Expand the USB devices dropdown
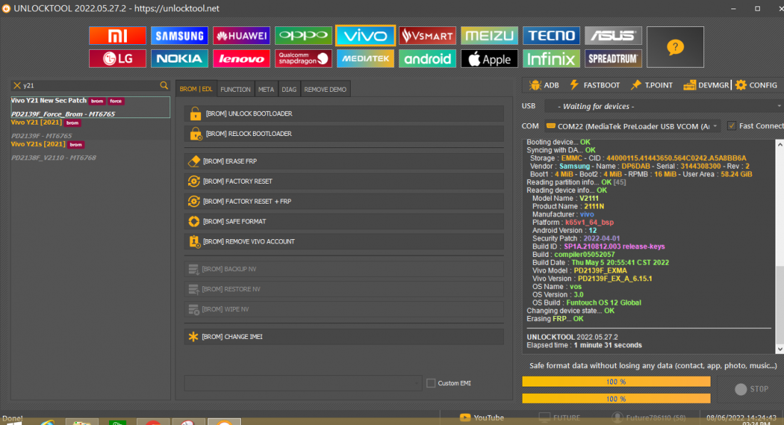 [x=664, y=106]
